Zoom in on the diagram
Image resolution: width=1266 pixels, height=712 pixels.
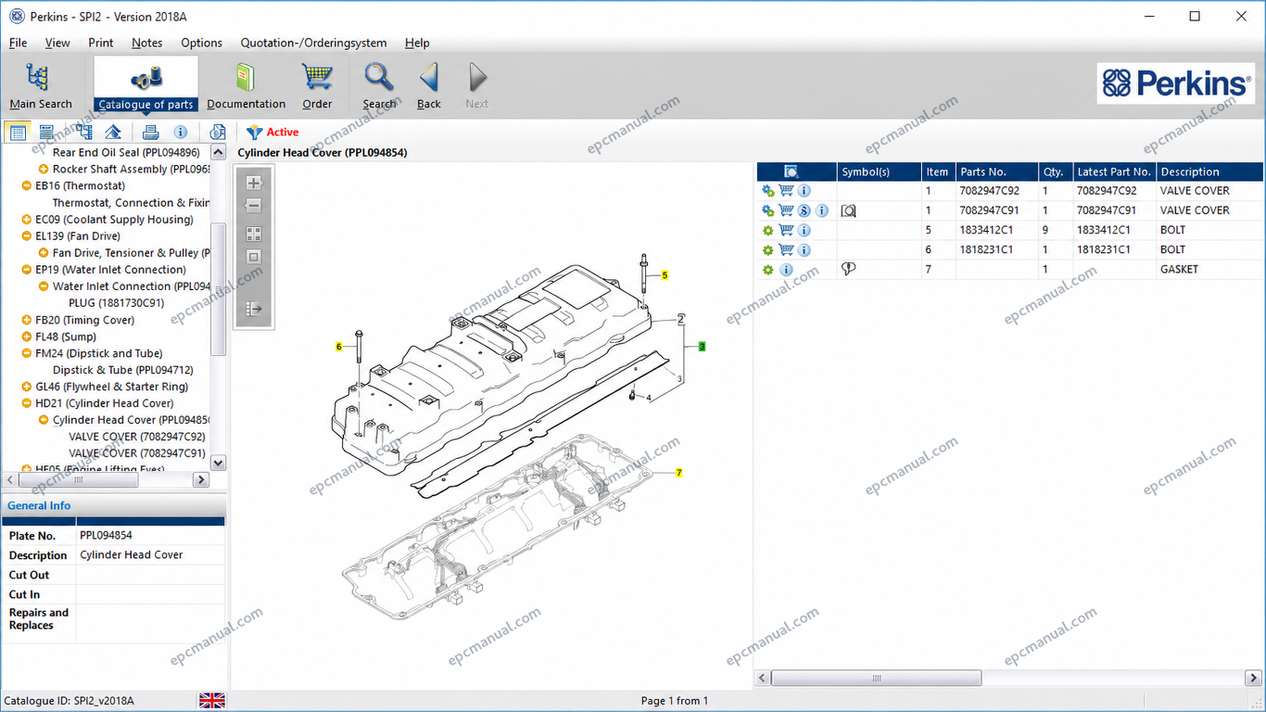click(254, 183)
